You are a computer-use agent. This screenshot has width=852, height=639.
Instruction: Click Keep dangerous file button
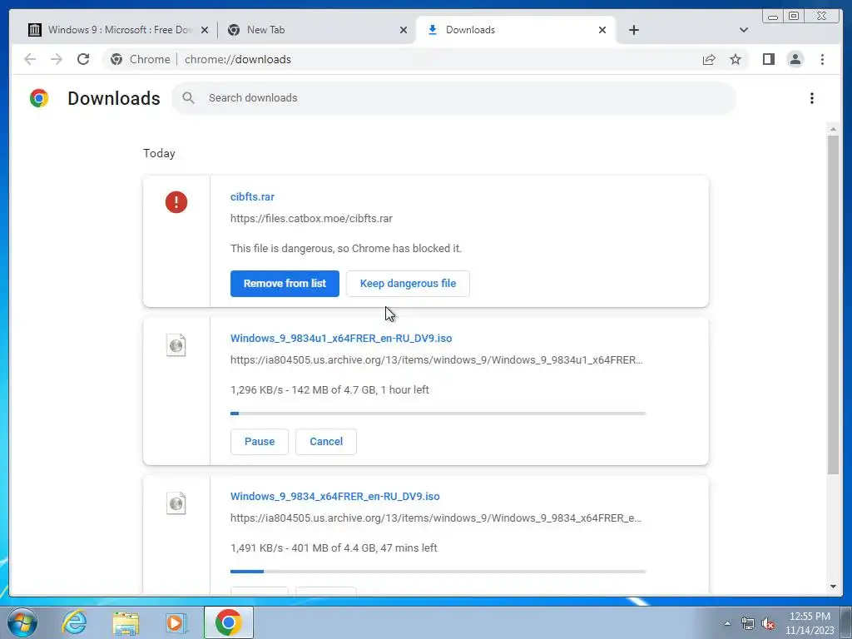point(408,284)
